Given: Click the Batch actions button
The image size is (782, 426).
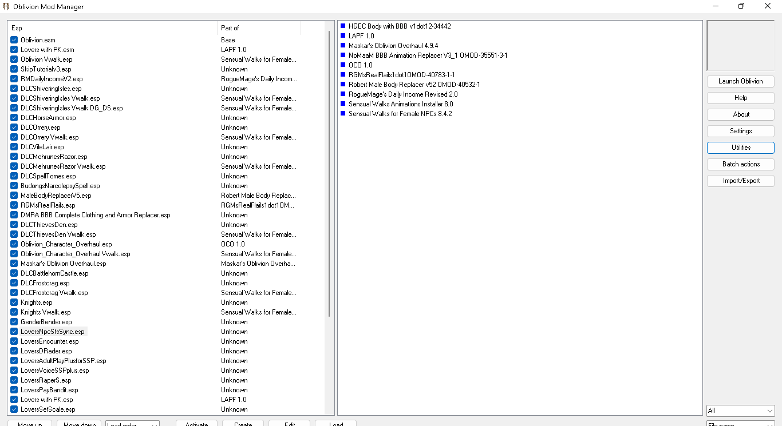Looking at the screenshot, I should point(741,164).
